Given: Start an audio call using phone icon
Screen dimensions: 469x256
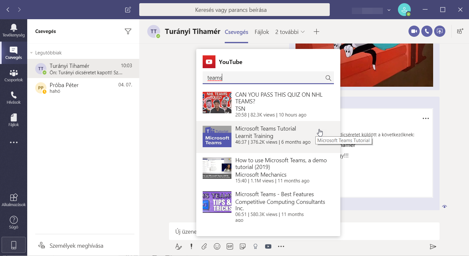Looking at the screenshot, I should pyautogui.click(x=427, y=31).
